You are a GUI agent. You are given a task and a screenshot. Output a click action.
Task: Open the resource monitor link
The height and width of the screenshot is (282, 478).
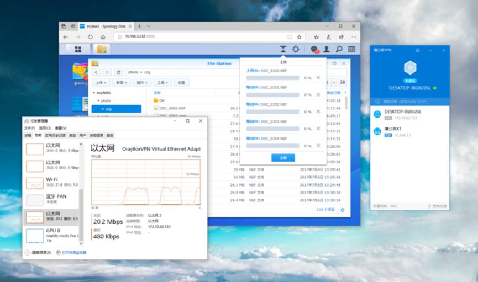(x=74, y=252)
